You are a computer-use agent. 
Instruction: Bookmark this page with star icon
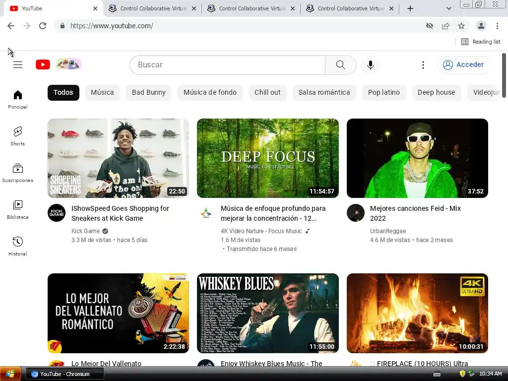pyautogui.click(x=461, y=26)
